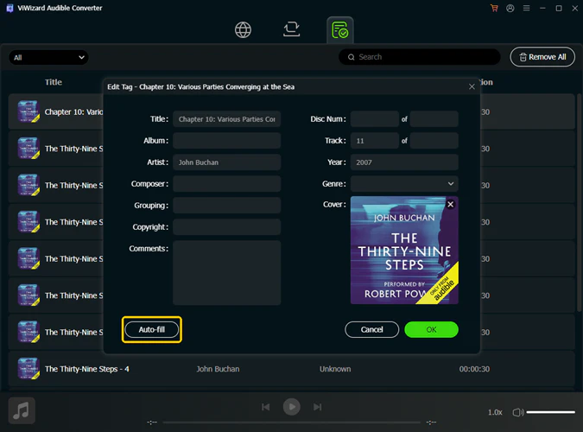The image size is (583, 432).
Task: Adjust the volume slider
Action: point(551,412)
